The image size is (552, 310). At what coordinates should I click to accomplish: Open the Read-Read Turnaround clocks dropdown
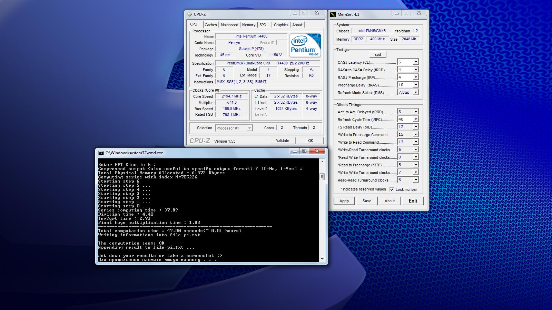(416, 180)
